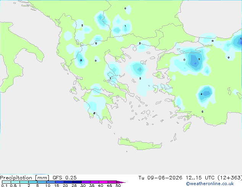This screenshot has height=187, width=242.
Task: Click the 1–2 mm legend swatch
Action: point(24,182)
